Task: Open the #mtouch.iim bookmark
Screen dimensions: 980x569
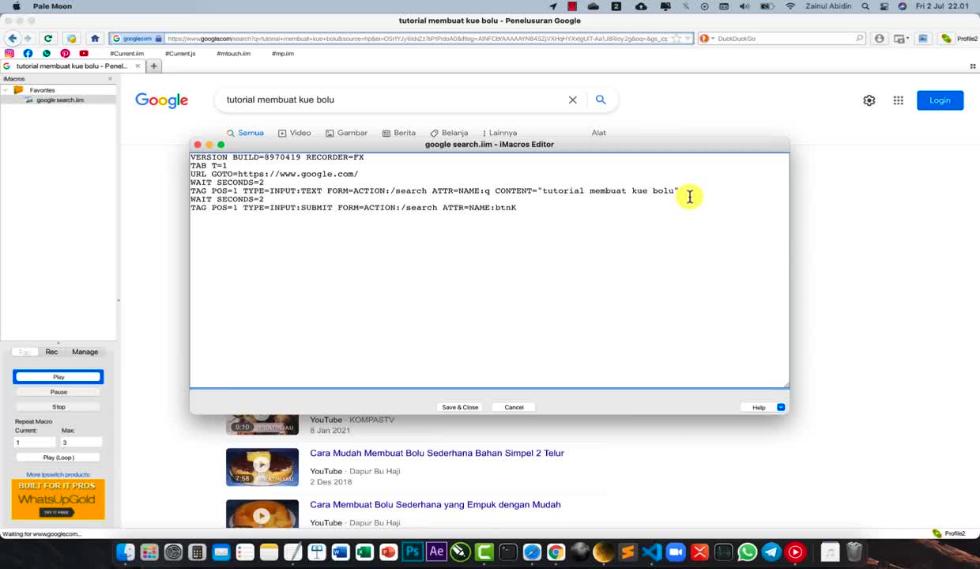Action: pyautogui.click(x=233, y=54)
